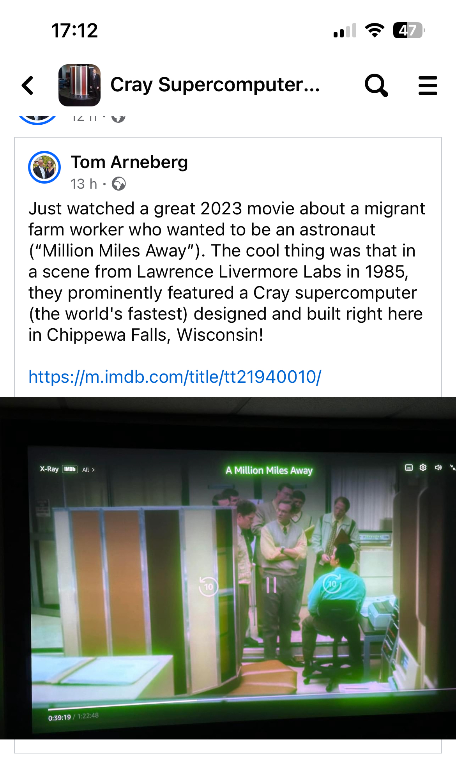View Tom Arneberg's profile picture
The height and width of the screenshot is (757, 456).
click(44, 167)
